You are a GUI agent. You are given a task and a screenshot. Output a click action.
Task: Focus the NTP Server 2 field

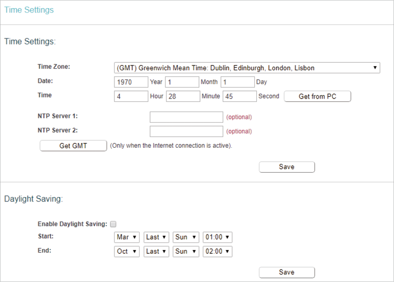click(186, 132)
